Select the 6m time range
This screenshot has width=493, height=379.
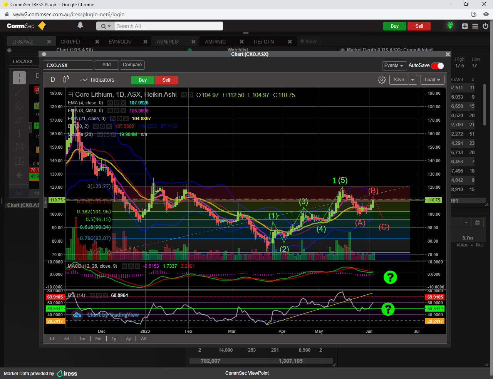98,339
